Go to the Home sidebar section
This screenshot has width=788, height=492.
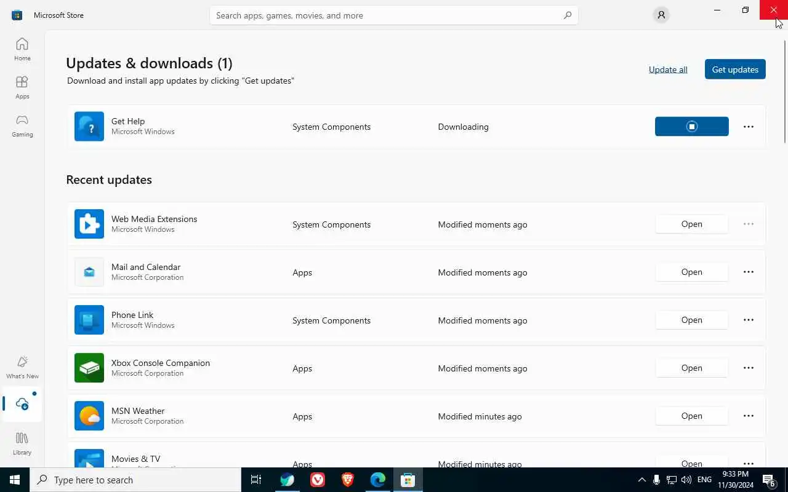pyautogui.click(x=22, y=49)
